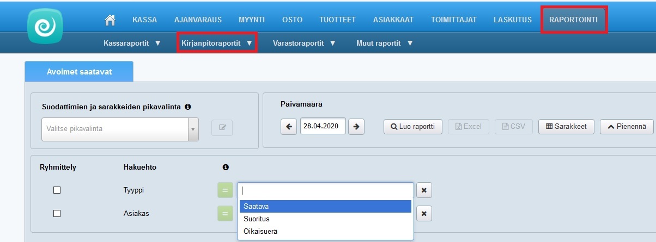Image resolution: width=656 pixels, height=242 pixels.
Task: Open the Sarakkeet column selector
Action: pos(566,127)
